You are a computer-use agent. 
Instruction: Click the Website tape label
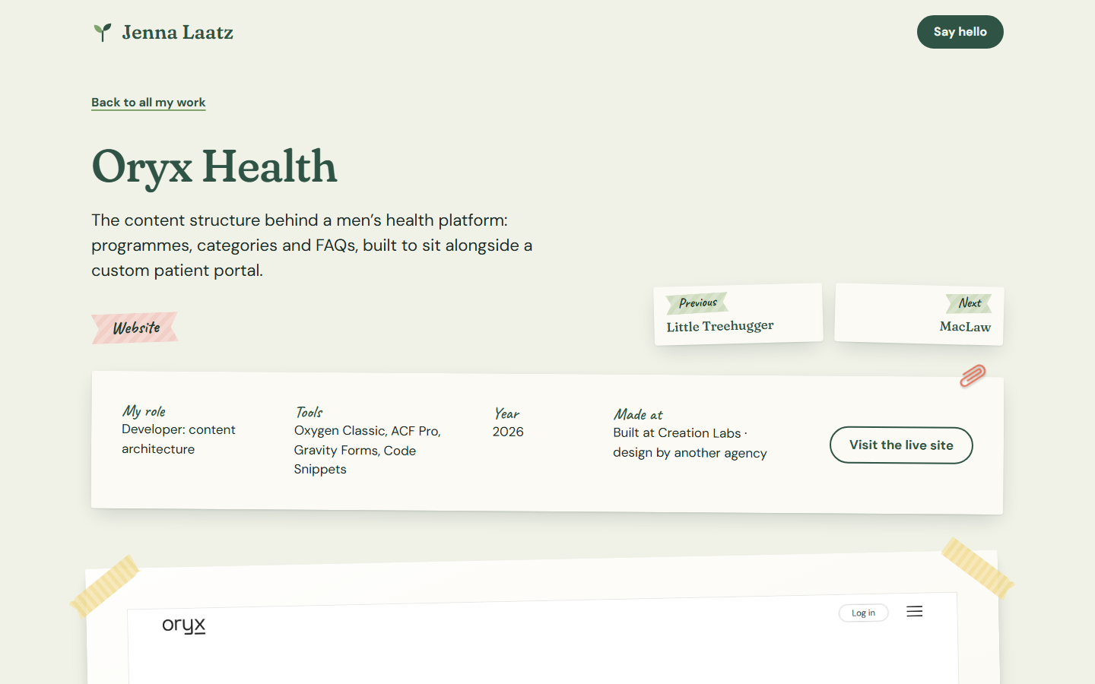pyautogui.click(x=135, y=328)
